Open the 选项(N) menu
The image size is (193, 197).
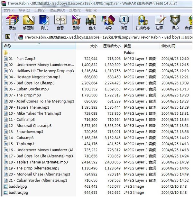click(75, 10)
